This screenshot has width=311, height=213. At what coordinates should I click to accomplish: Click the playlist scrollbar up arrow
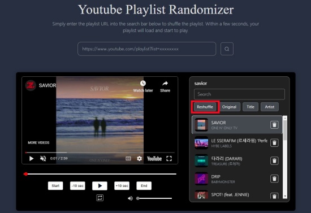coord(285,118)
